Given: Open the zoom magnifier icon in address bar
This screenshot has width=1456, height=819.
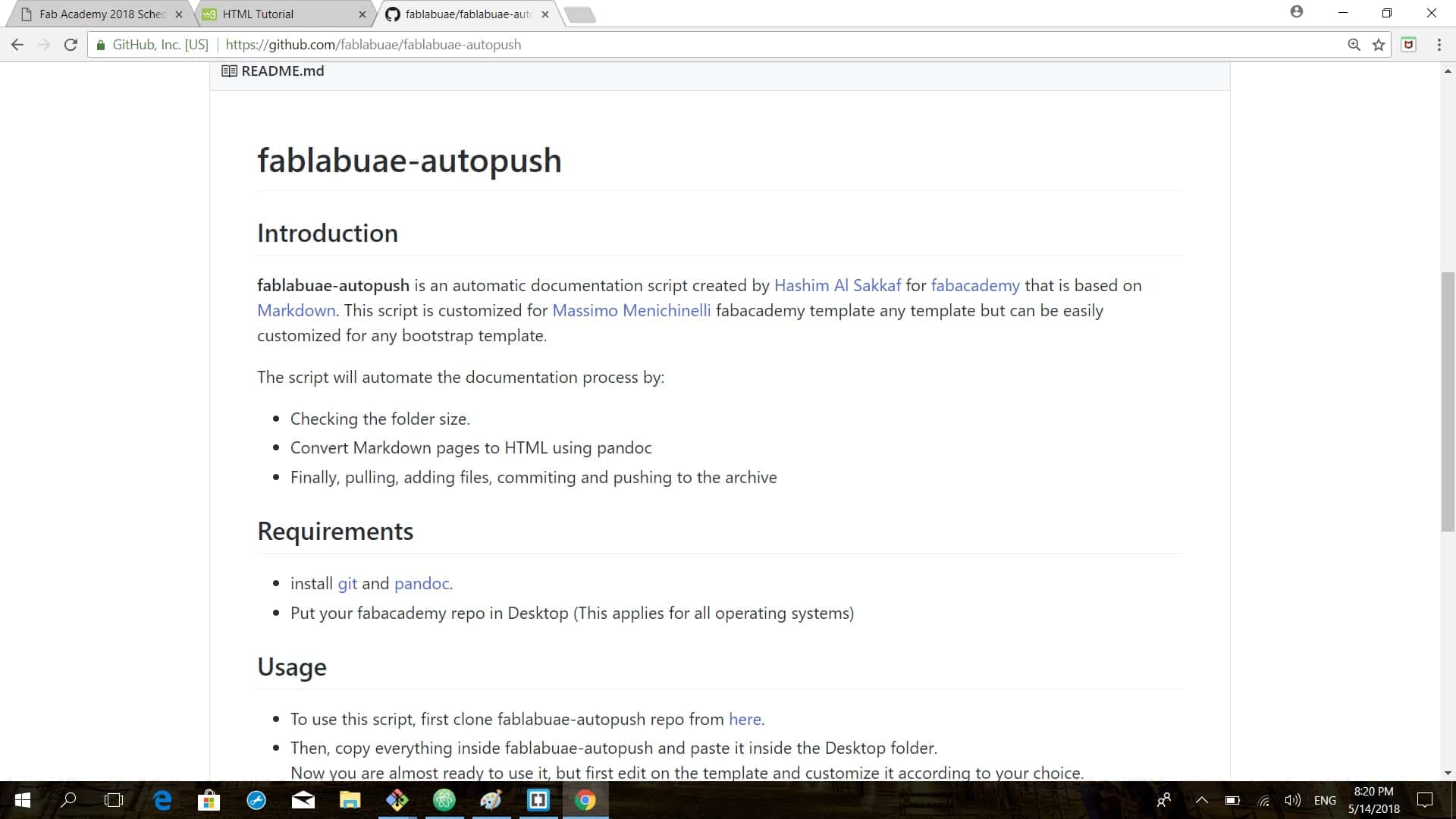Looking at the screenshot, I should click(x=1354, y=45).
